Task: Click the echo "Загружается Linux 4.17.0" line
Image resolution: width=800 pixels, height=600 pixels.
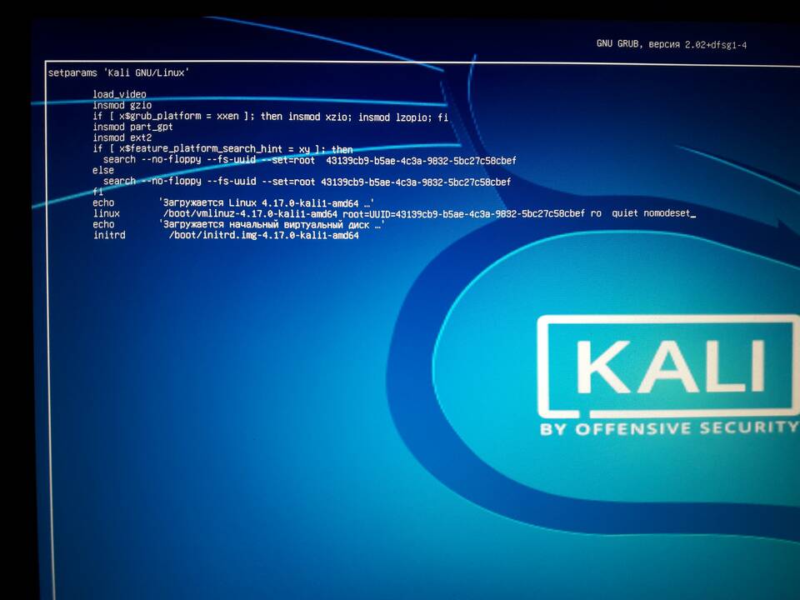Action: 233,202
